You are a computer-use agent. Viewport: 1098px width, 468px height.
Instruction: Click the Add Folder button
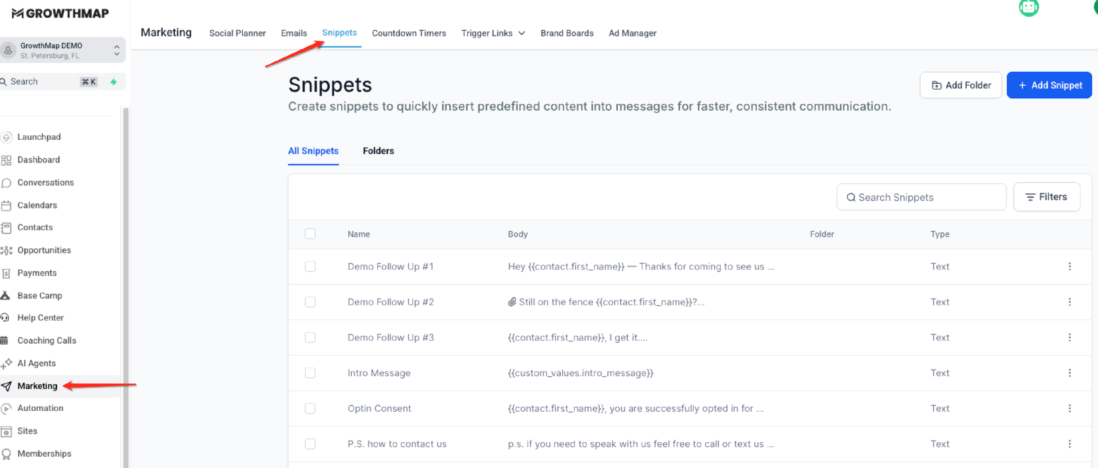coord(960,85)
